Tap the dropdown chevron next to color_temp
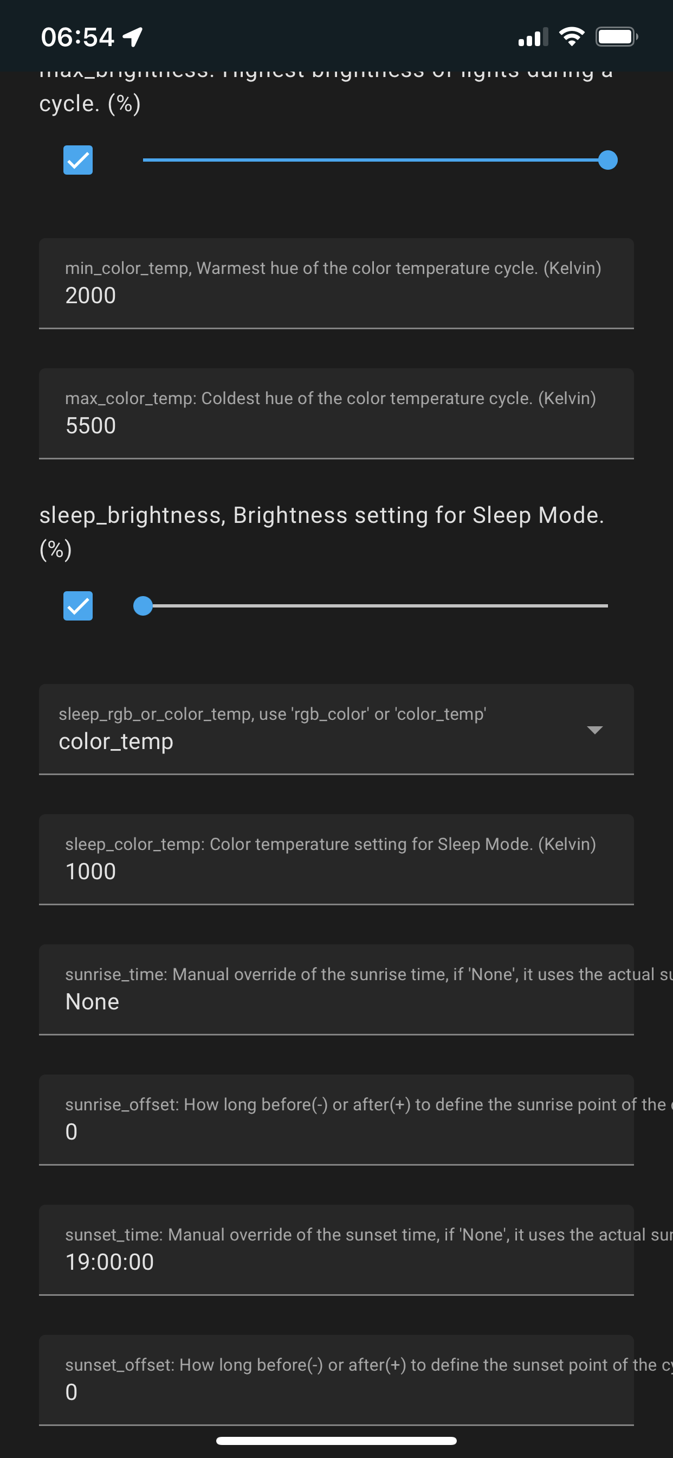The width and height of the screenshot is (673, 1458). 595,730
